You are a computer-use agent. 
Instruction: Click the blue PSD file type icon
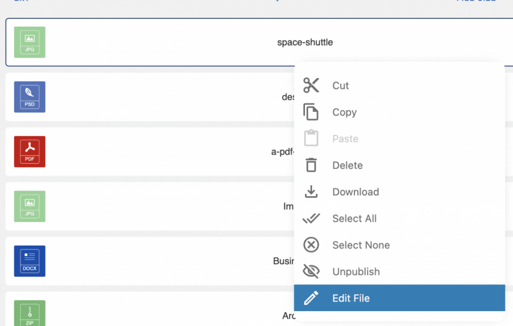30,97
